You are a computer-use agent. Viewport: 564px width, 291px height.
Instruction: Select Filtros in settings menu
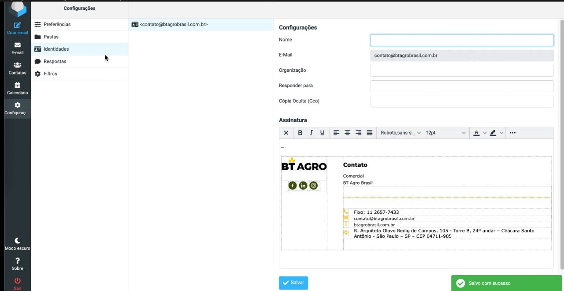point(50,74)
